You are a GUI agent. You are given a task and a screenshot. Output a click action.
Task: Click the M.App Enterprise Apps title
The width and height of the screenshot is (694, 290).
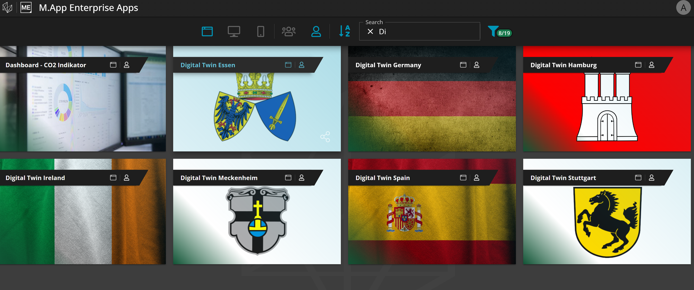pyautogui.click(x=88, y=8)
